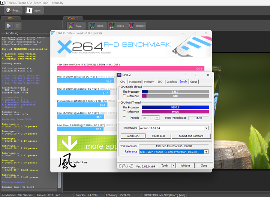The height and width of the screenshot is (197, 270).
Task: Open the Graphics tab in CPU-Z
Action: point(172,82)
